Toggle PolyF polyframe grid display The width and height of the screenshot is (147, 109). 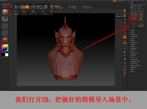(125, 63)
